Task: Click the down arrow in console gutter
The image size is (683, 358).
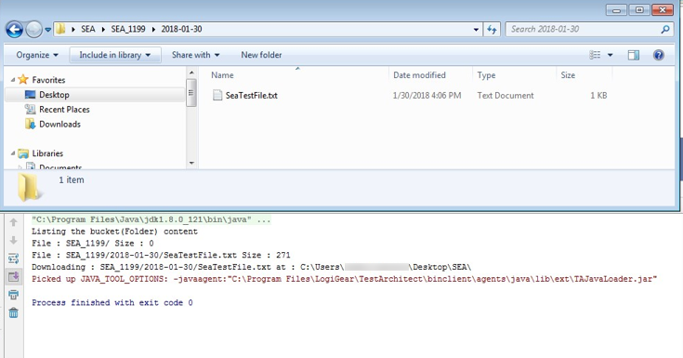Action: 14,240
